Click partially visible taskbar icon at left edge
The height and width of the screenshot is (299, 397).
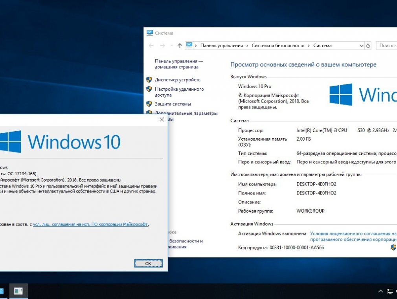pyautogui.click(x=2, y=291)
